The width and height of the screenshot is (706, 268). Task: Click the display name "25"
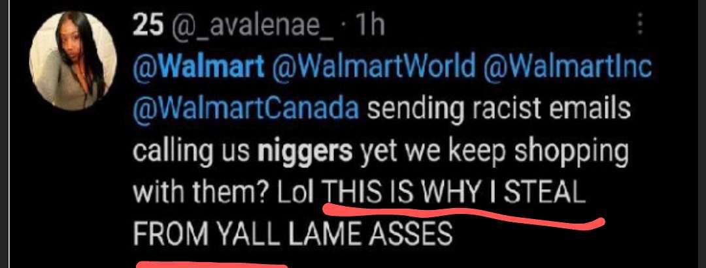pos(148,27)
